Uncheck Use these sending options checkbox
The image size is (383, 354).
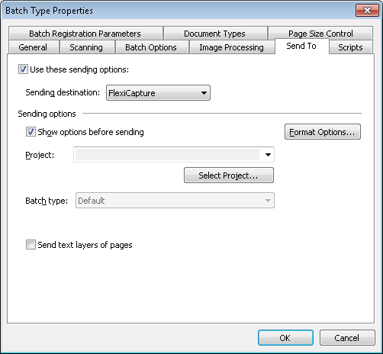pyautogui.click(x=23, y=69)
